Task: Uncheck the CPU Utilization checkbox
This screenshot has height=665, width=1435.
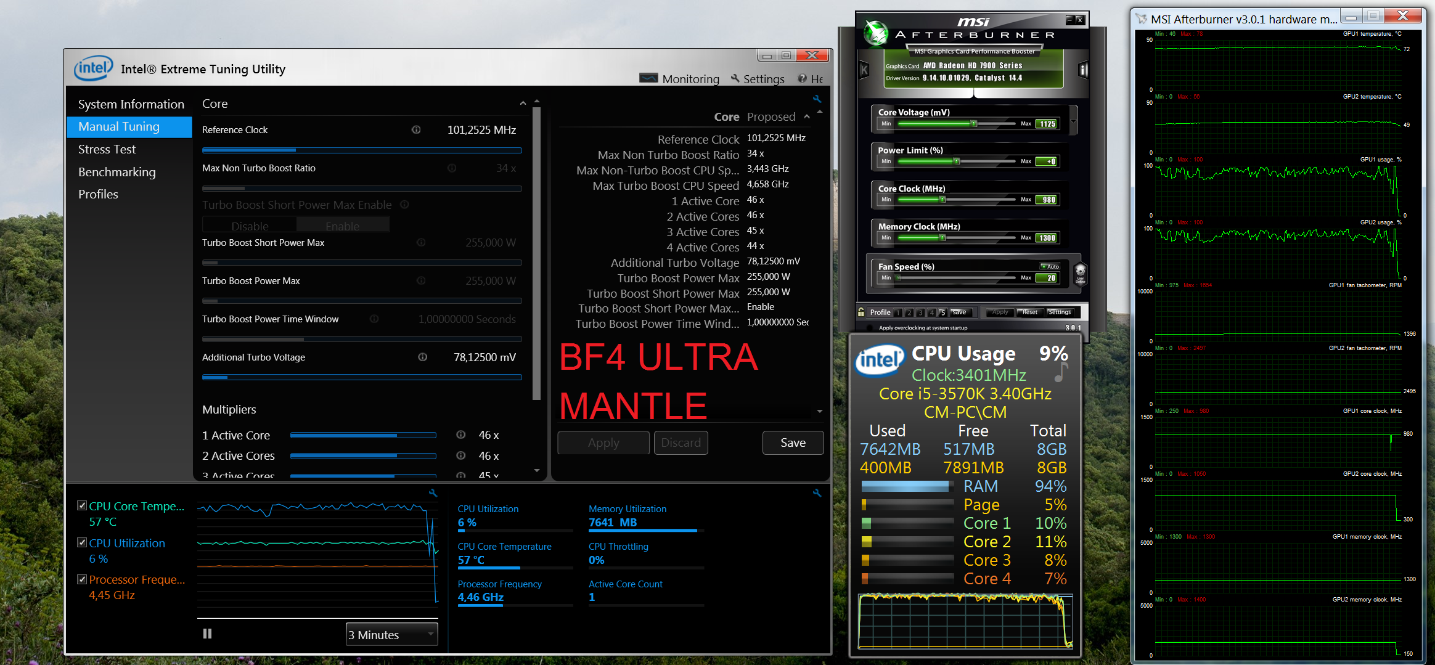Action: click(82, 542)
